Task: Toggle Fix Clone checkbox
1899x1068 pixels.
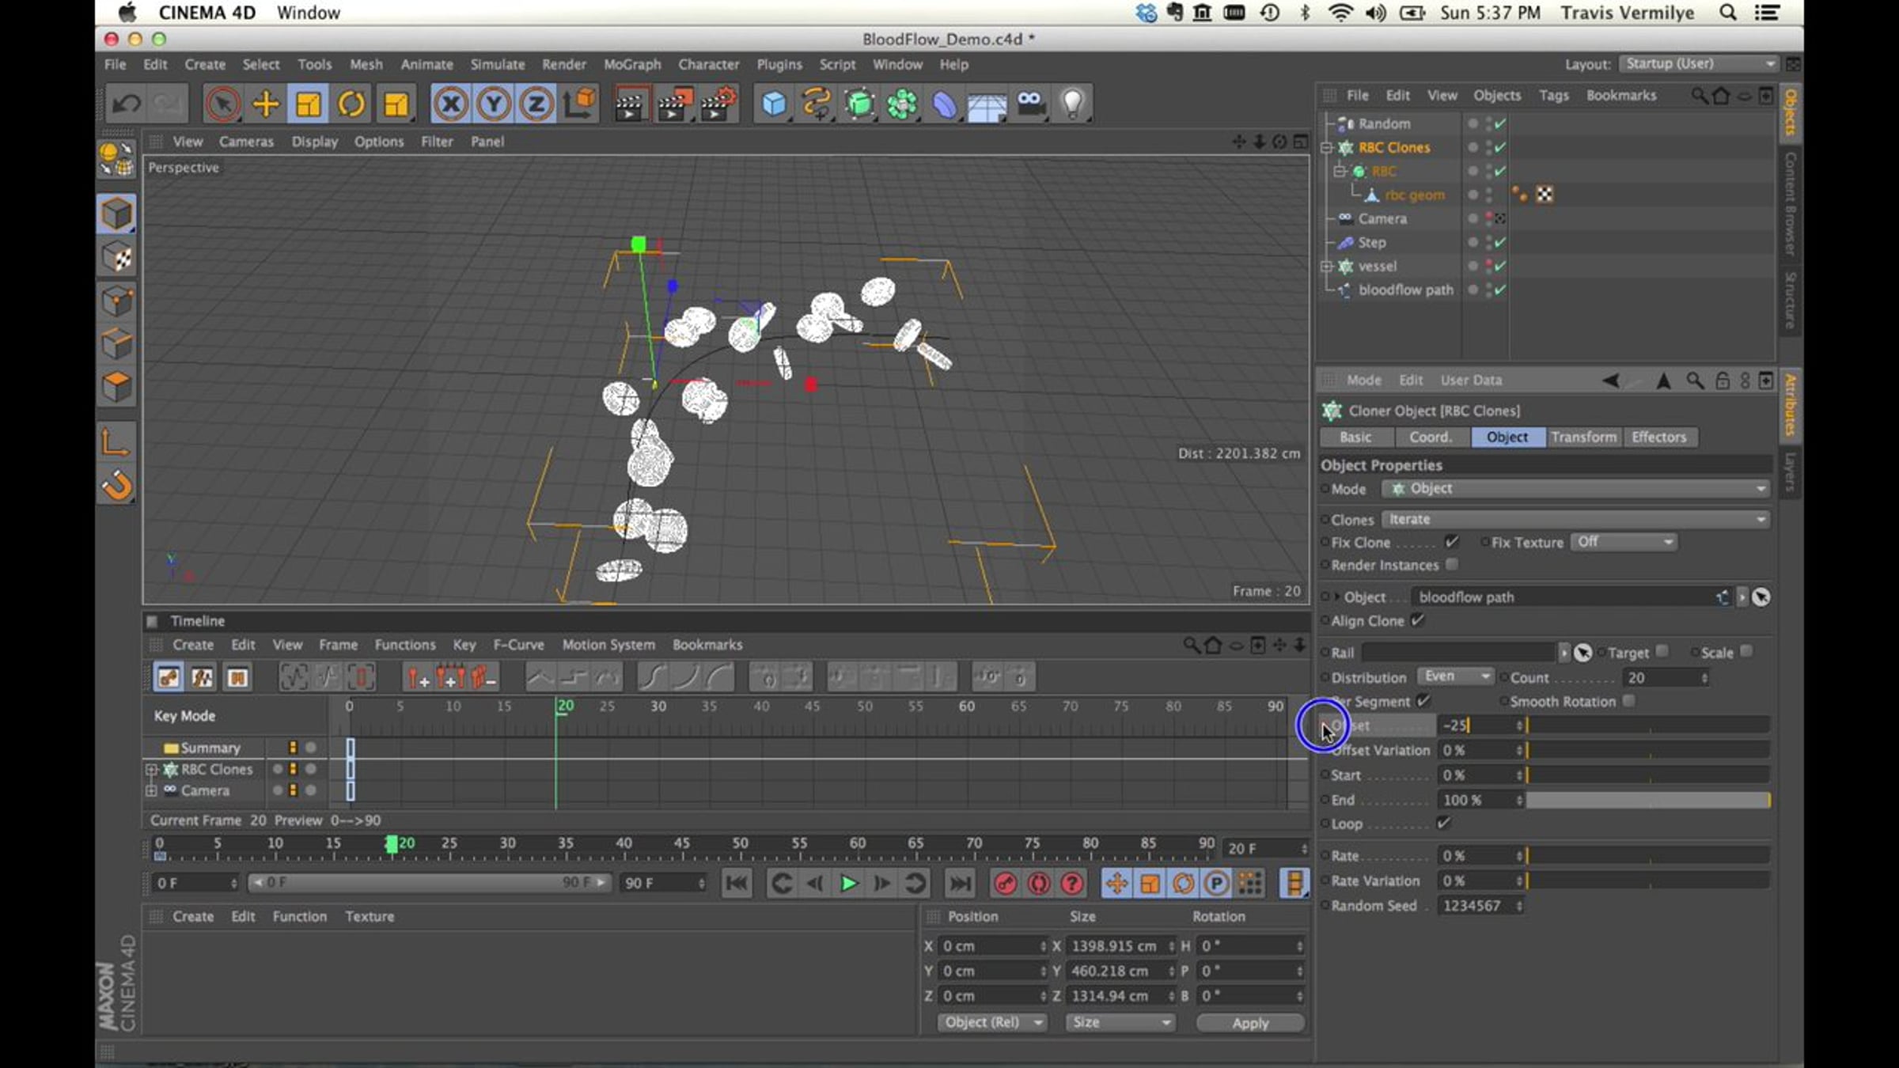Action: [x=1452, y=542]
